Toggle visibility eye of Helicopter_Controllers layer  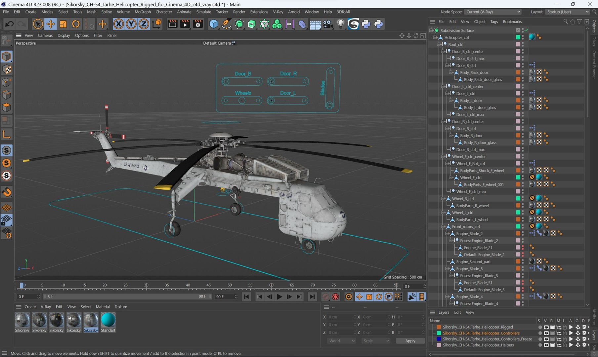(546, 333)
